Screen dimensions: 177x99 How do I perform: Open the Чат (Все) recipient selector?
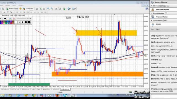(x=158, y=29)
